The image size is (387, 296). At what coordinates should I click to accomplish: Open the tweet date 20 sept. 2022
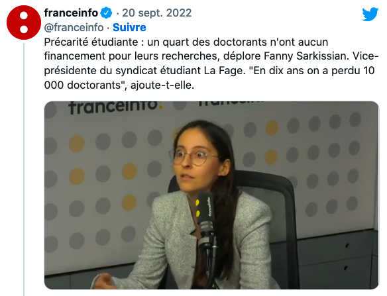tap(157, 13)
